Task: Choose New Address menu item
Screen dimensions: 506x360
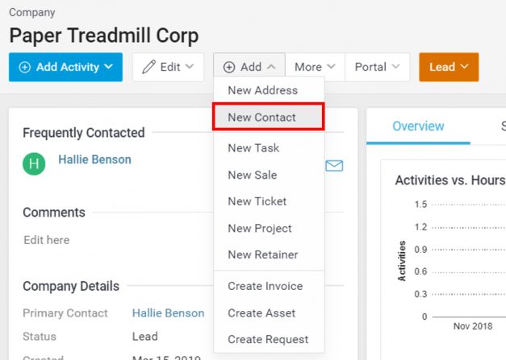Action: [x=263, y=90]
